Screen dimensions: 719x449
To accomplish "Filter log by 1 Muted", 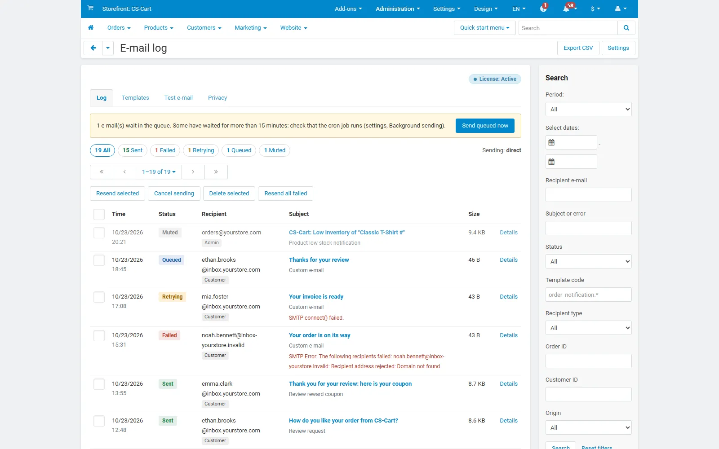I will tap(275, 150).
